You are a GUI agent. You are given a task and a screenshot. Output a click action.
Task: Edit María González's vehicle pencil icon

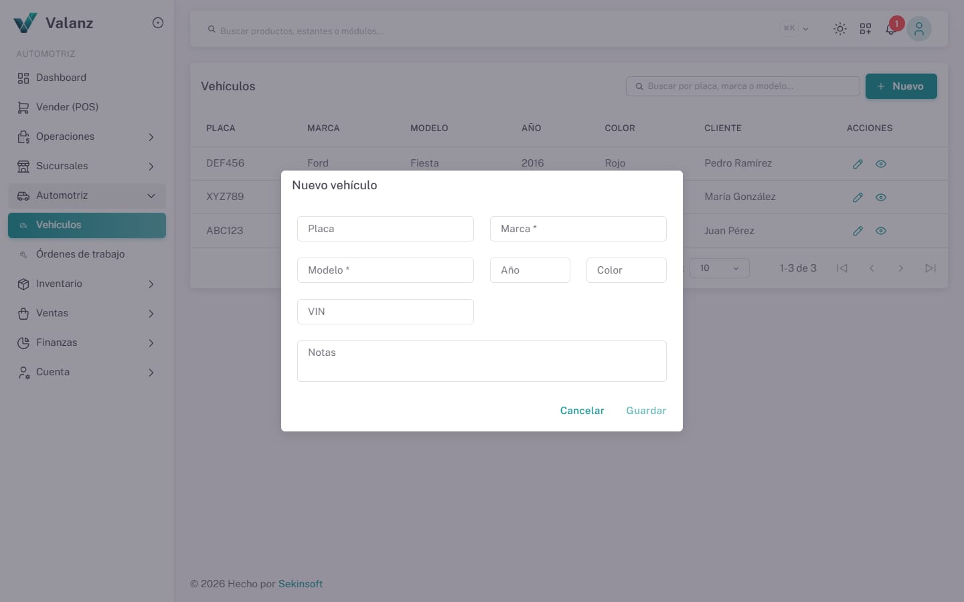point(858,197)
